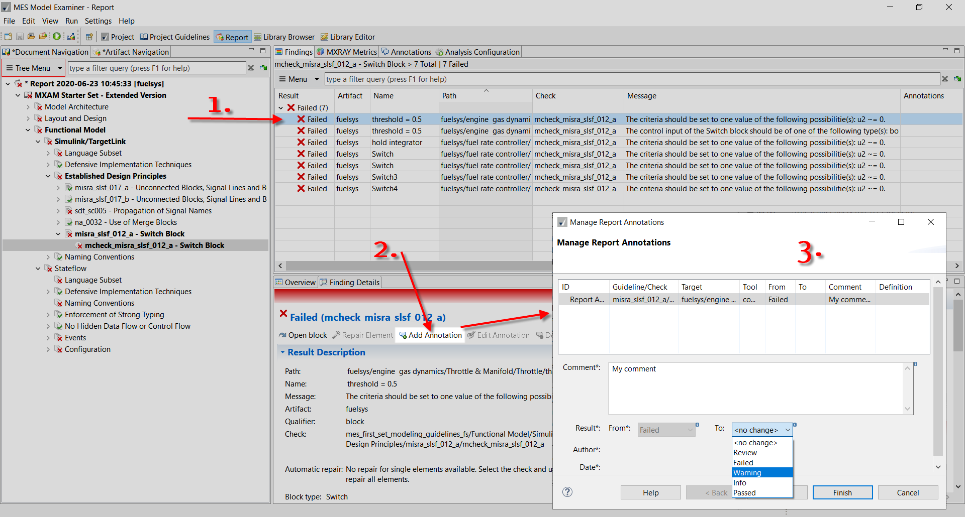965x517 pixels.
Task: Choose Warning in the result dropdown list
Action: [762, 473]
